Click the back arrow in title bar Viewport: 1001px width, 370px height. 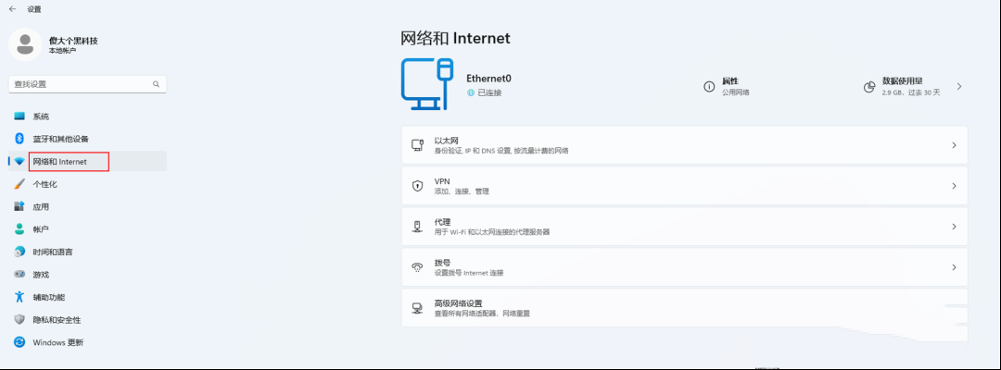(12, 9)
